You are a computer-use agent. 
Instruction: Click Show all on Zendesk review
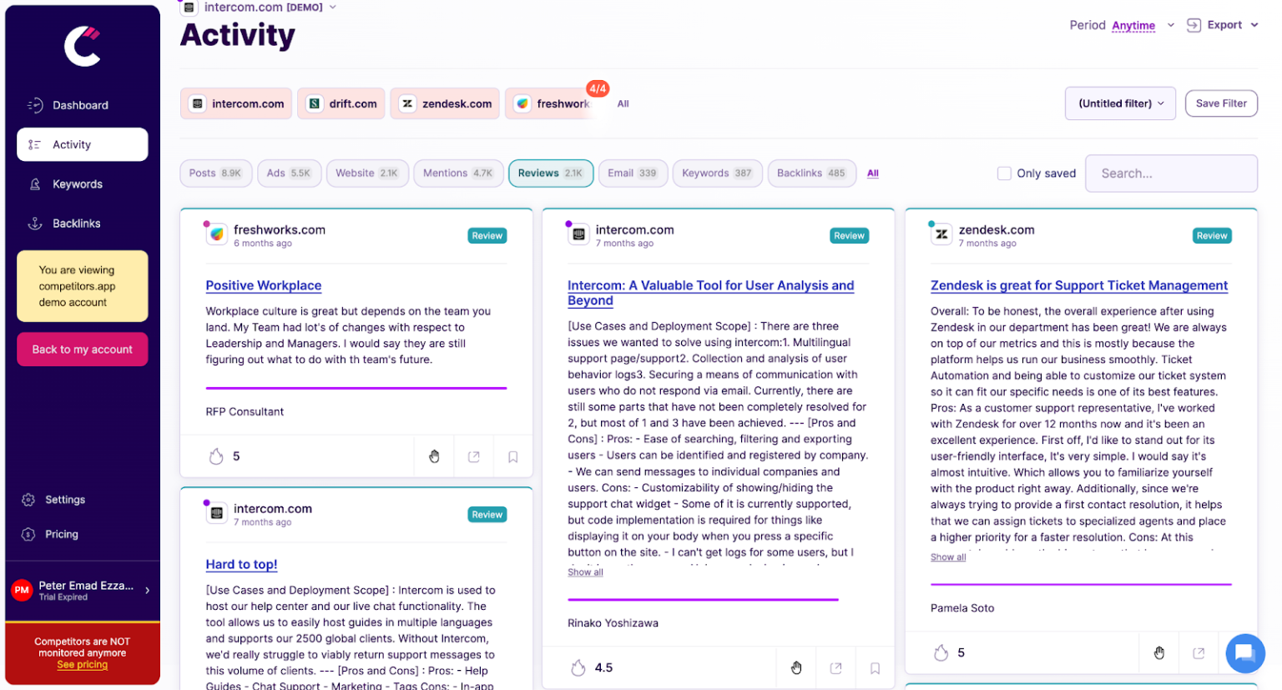point(948,557)
